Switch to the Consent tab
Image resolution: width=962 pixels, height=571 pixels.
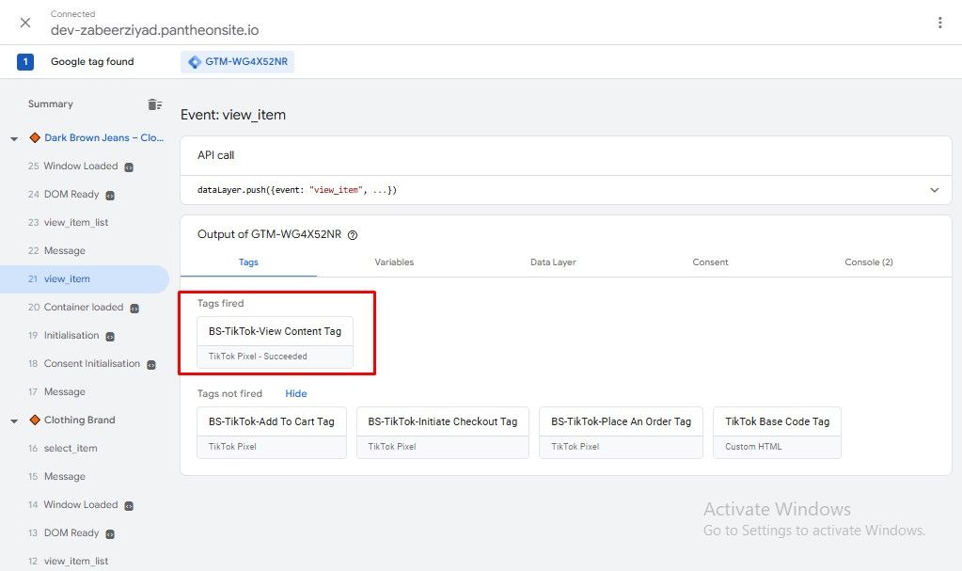[x=711, y=262]
